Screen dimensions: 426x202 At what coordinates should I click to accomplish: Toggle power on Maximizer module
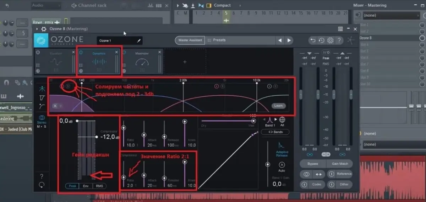(124, 52)
